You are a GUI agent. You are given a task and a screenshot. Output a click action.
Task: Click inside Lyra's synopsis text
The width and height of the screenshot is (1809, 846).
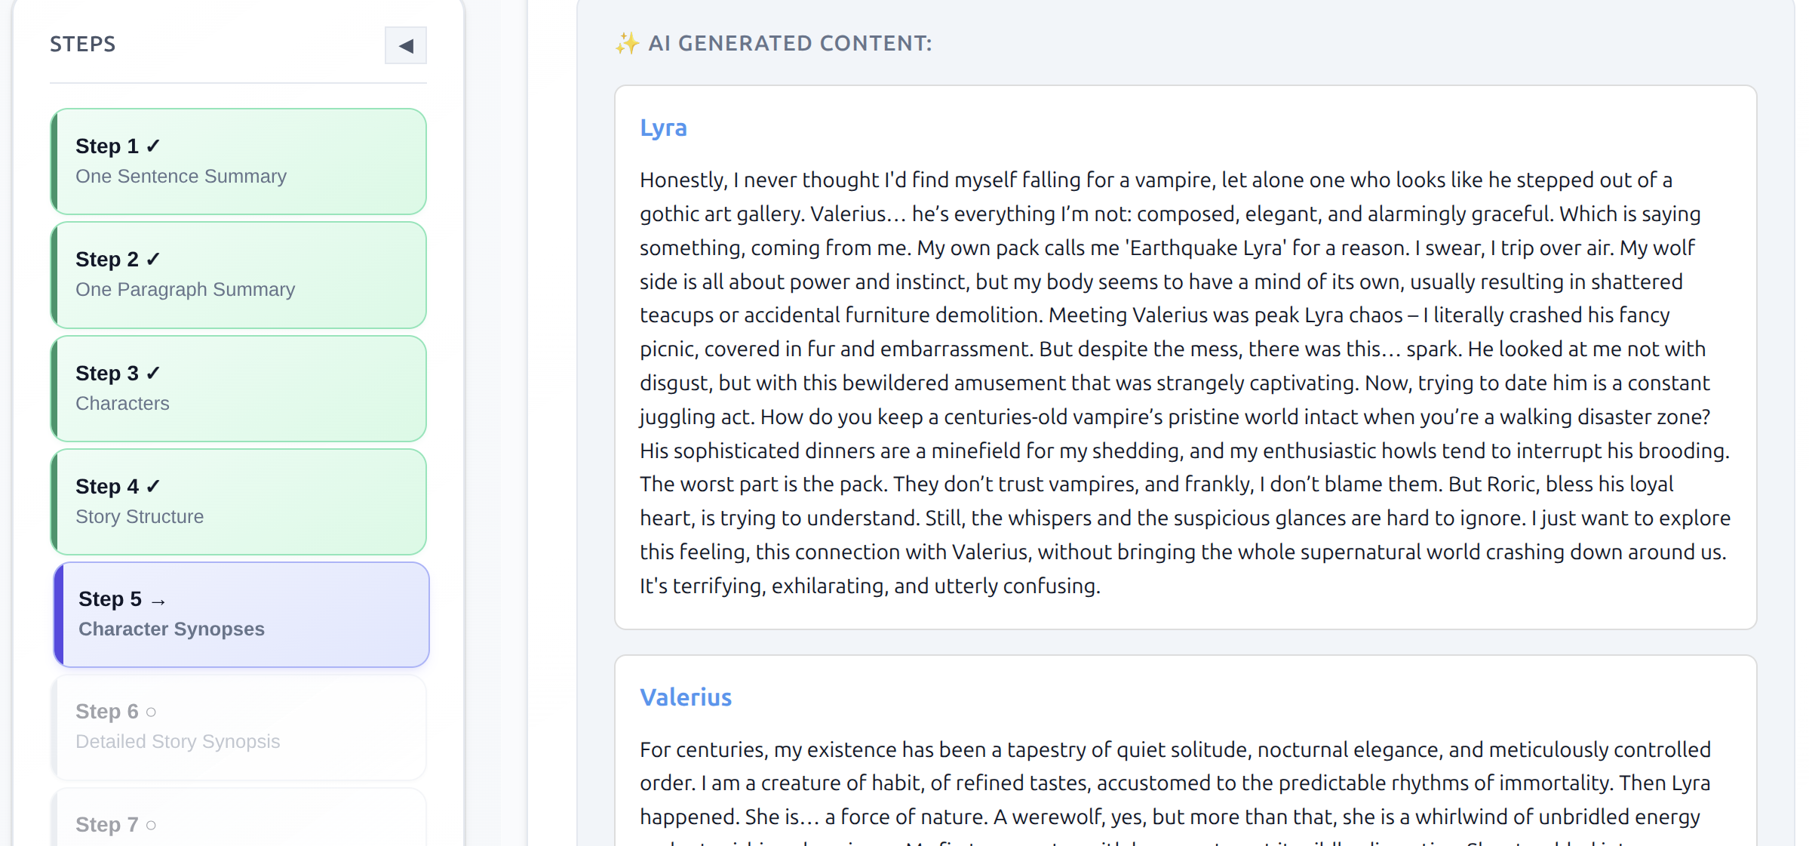(1185, 383)
